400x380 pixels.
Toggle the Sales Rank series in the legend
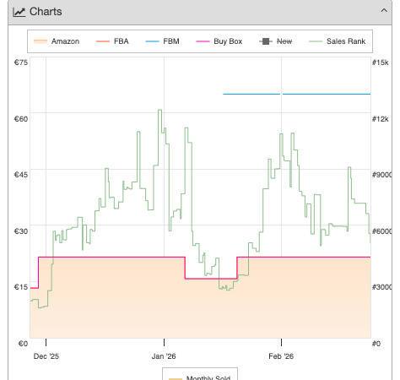[x=337, y=41]
